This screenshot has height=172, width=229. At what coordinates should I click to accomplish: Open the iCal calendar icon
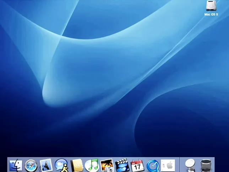click(x=137, y=165)
